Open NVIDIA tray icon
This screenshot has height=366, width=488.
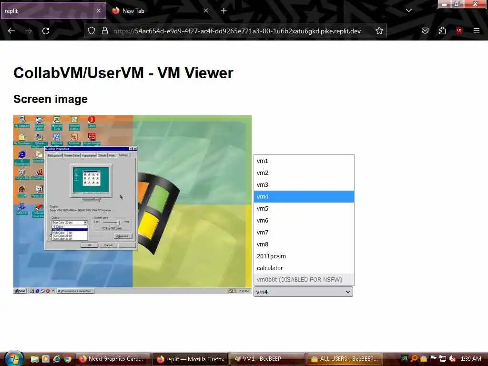[x=404, y=359]
